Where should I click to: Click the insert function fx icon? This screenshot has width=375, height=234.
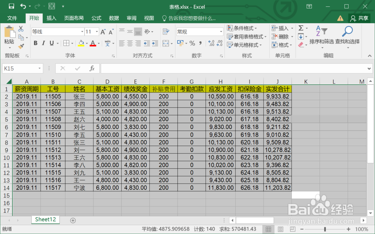(92, 69)
